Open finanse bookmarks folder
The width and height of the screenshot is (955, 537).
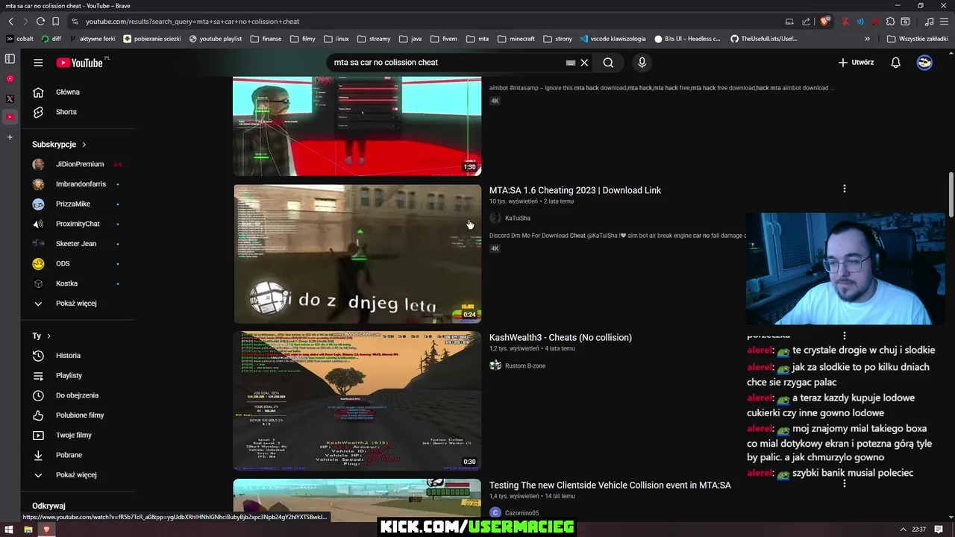click(266, 39)
